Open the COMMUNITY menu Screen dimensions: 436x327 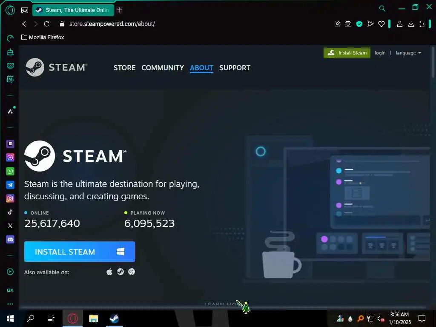coord(163,68)
